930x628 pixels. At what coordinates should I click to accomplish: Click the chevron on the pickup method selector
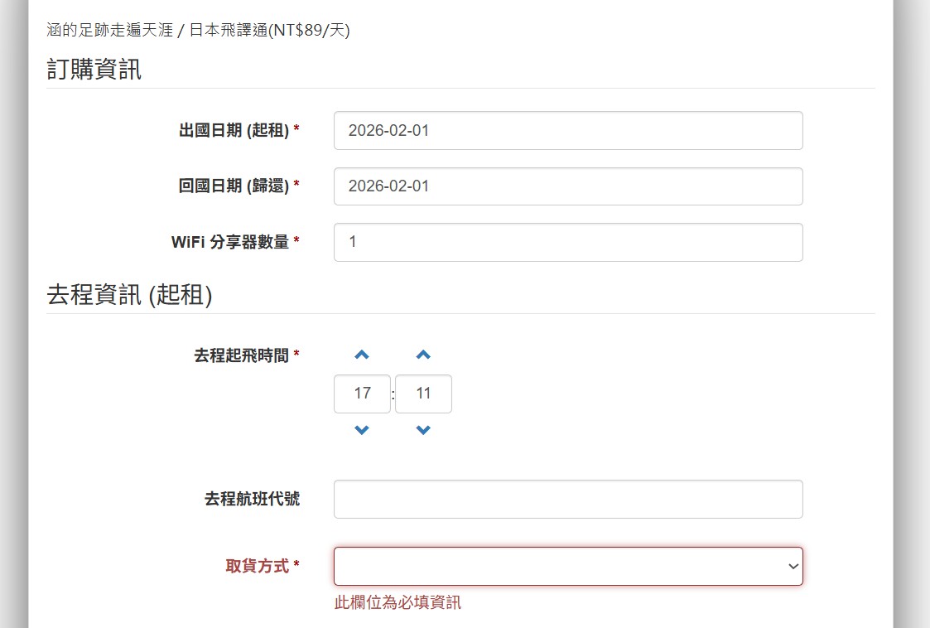click(793, 566)
